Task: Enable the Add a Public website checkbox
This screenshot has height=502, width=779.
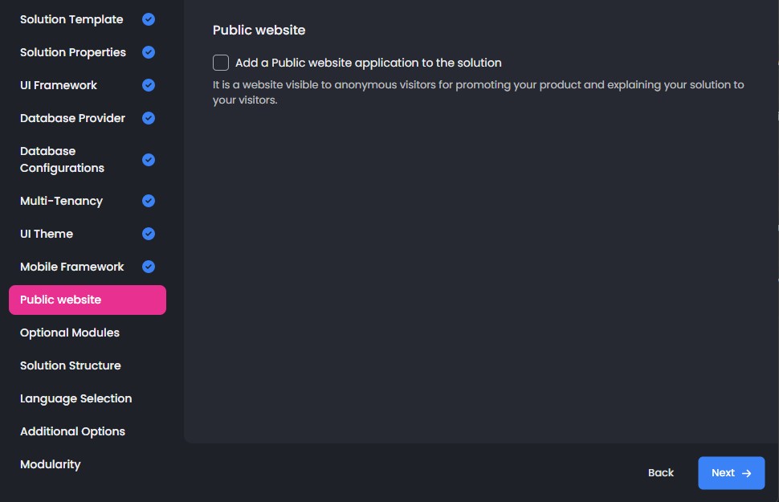Action: click(221, 63)
